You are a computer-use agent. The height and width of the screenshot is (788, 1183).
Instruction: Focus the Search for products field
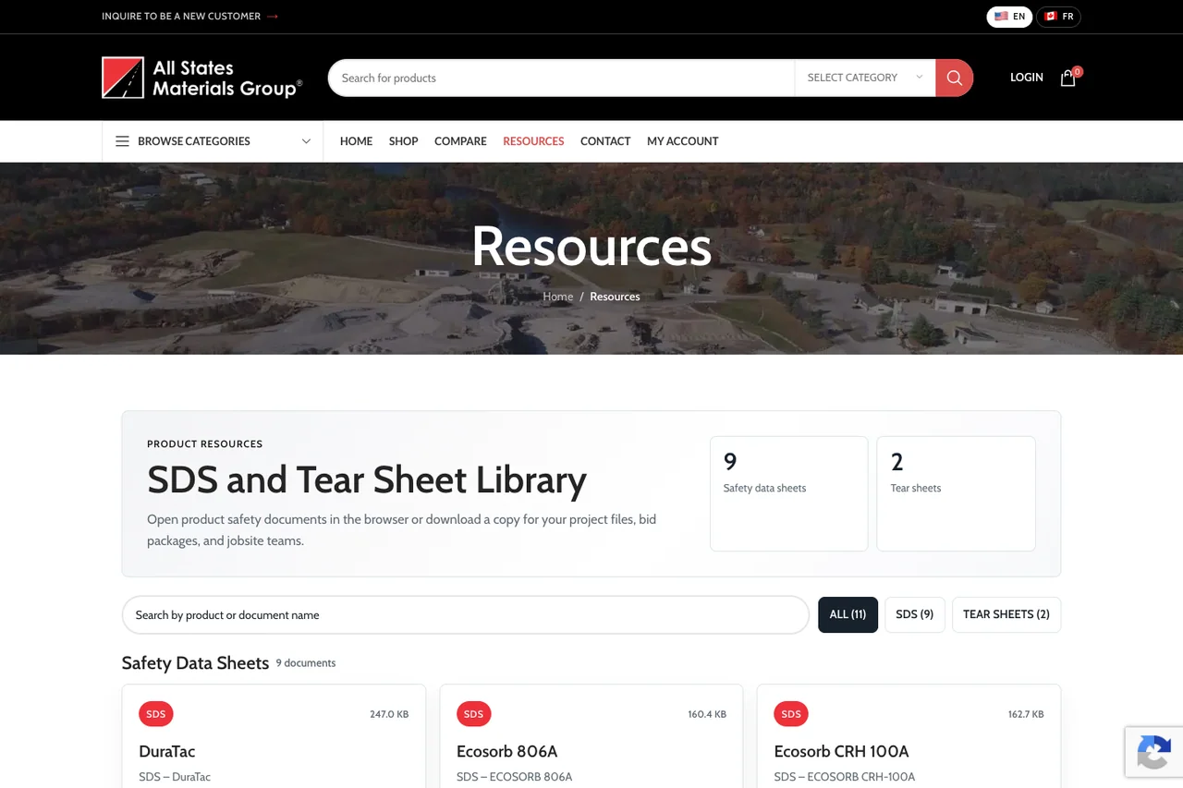[x=561, y=78]
